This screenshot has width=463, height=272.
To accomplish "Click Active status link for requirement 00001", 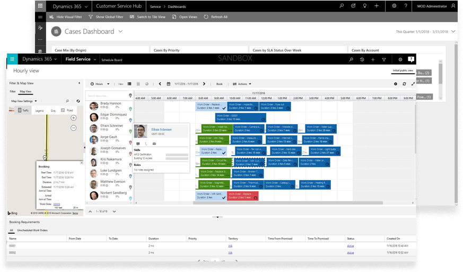I will tap(351, 246).
